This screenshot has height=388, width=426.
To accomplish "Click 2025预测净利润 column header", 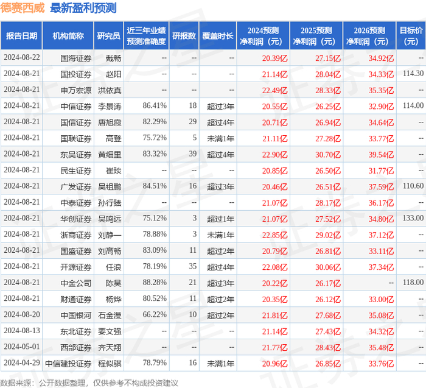I will (316, 35).
